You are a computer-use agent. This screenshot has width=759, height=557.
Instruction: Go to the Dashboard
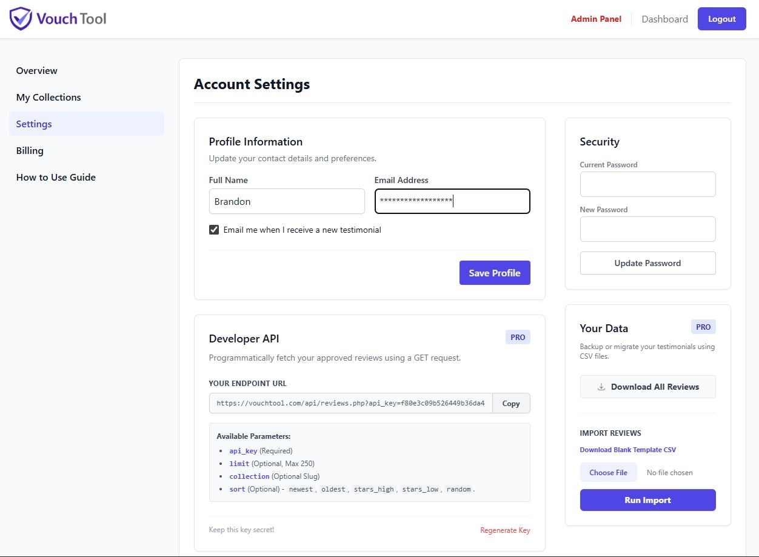pyautogui.click(x=664, y=19)
